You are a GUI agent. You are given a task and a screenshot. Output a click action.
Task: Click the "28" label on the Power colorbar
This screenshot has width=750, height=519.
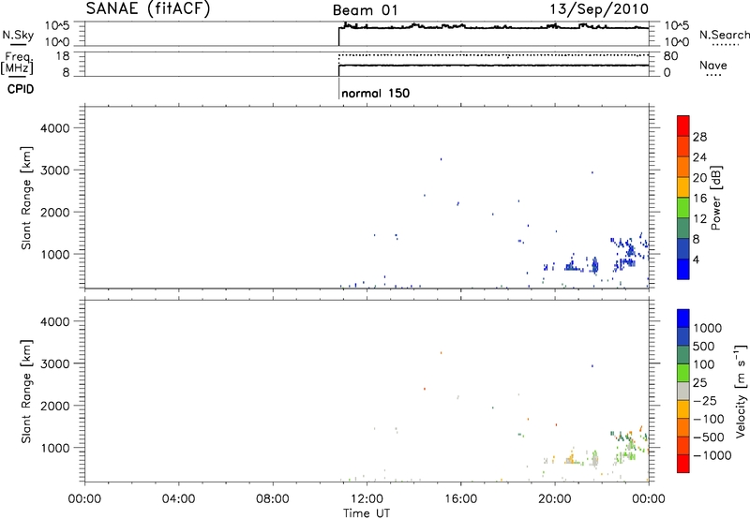coord(699,137)
